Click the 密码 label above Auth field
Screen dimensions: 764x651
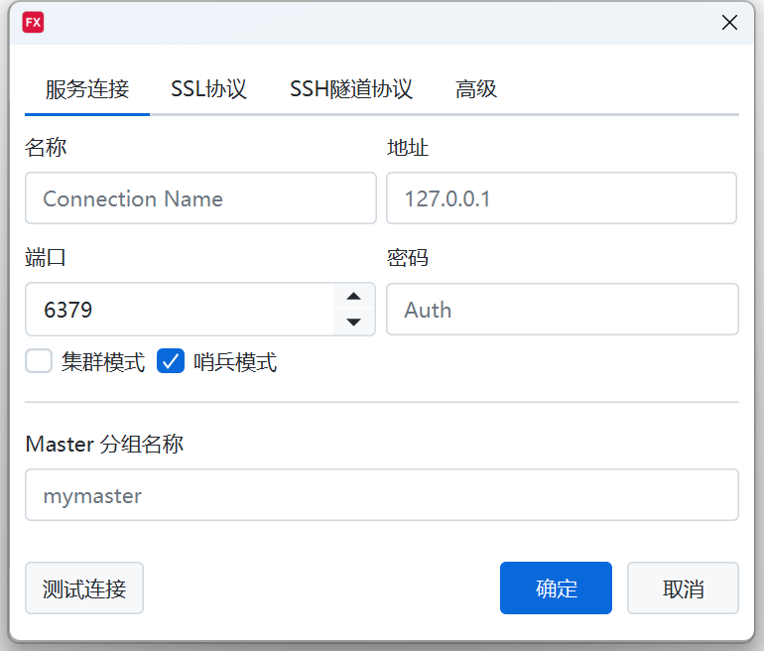coord(408,258)
